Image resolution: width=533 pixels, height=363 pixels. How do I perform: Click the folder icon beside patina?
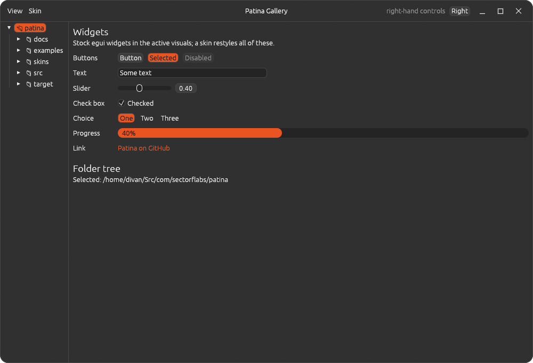coord(20,28)
